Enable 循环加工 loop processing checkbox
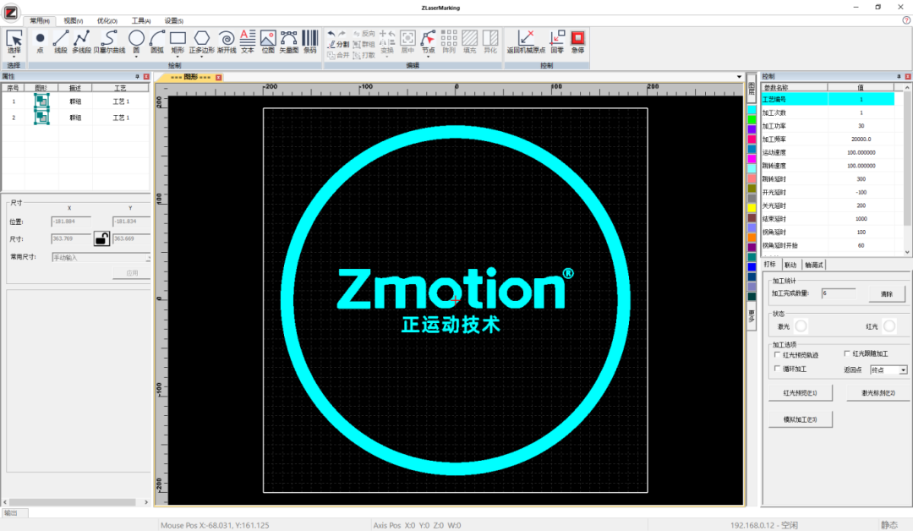 click(x=778, y=369)
